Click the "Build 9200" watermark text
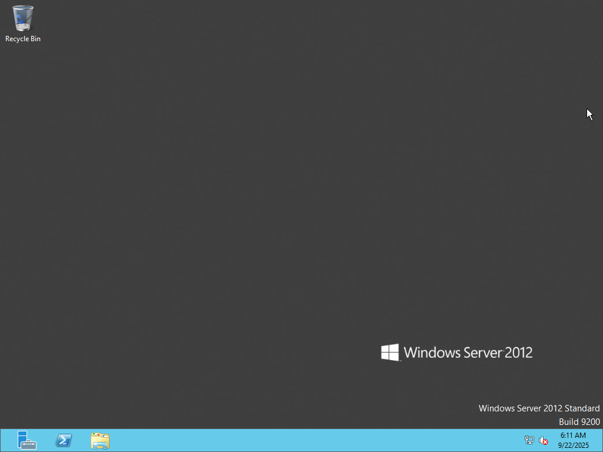The image size is (603, 452). (x=579, y=421)
